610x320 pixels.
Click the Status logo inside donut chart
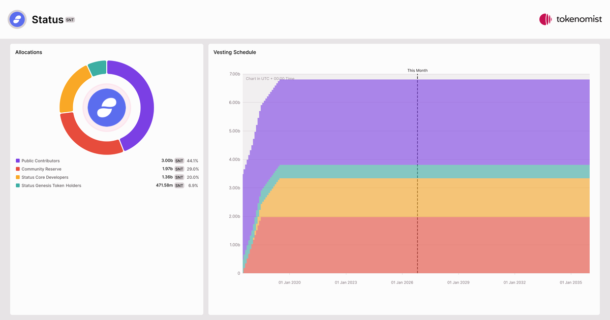pos(107,107)
